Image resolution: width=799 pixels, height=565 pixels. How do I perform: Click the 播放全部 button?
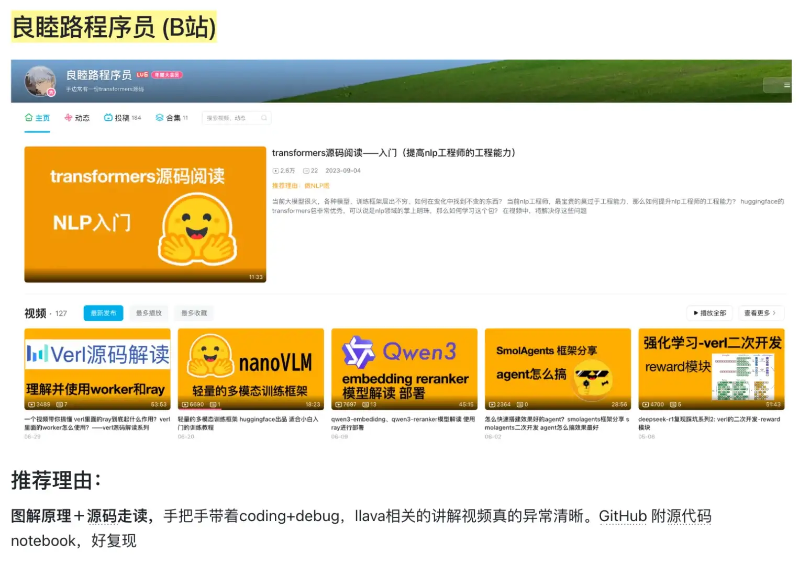pos(709,313)
